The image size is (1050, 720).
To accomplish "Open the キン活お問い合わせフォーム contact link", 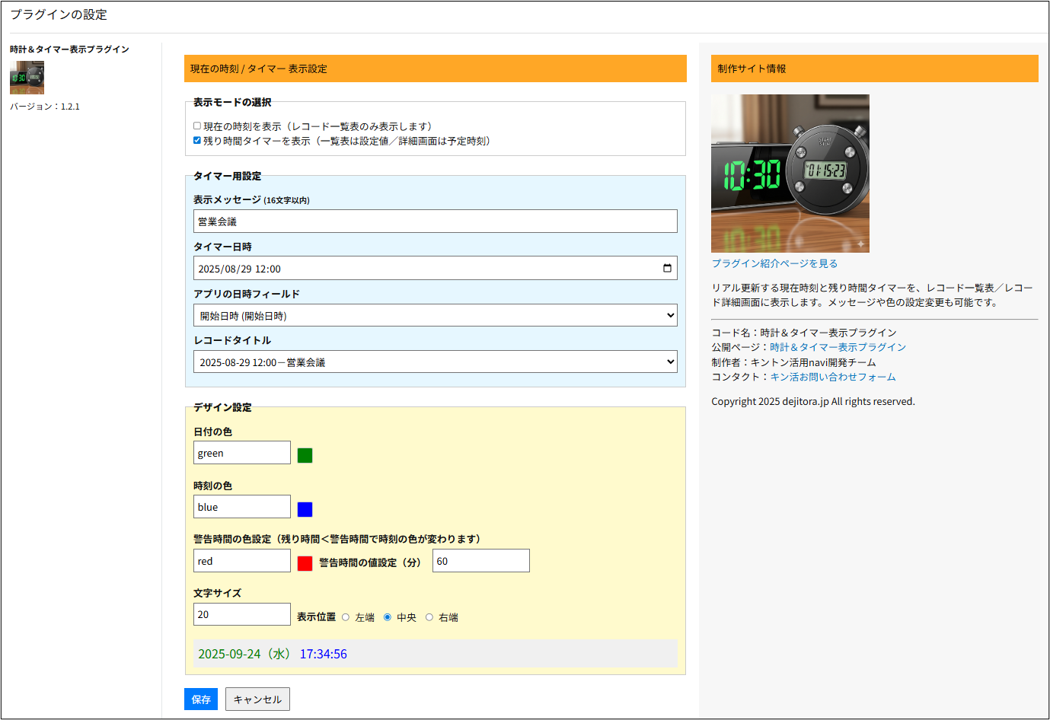I will (x=832, y=377).
